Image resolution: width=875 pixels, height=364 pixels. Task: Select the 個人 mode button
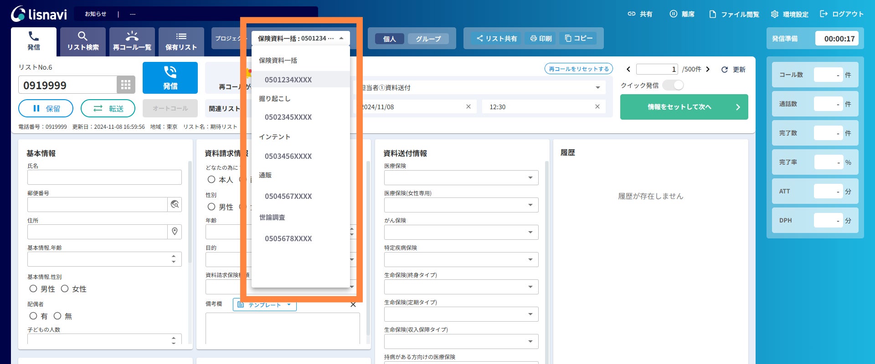(389, 39)
